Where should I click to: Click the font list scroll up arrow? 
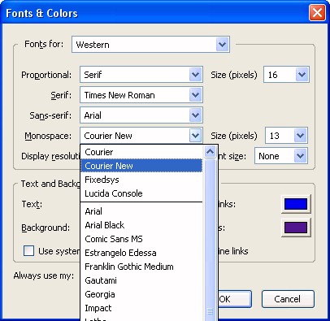coord(211,152)
